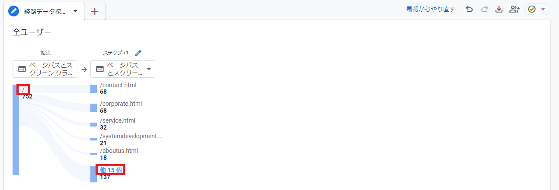Viewport: 559px width, 190px height.
Task: Expand the status checkmark dropdown arrow
Action: (x=543, y=9)
